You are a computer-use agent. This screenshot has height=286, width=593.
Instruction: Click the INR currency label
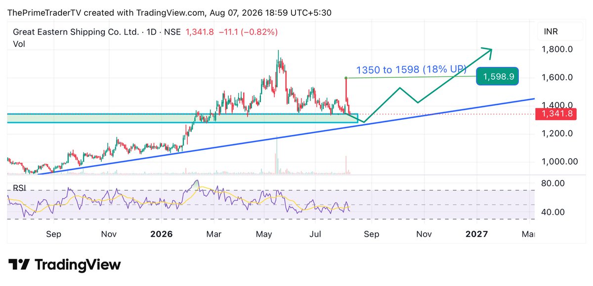click(x=551, y=32)
